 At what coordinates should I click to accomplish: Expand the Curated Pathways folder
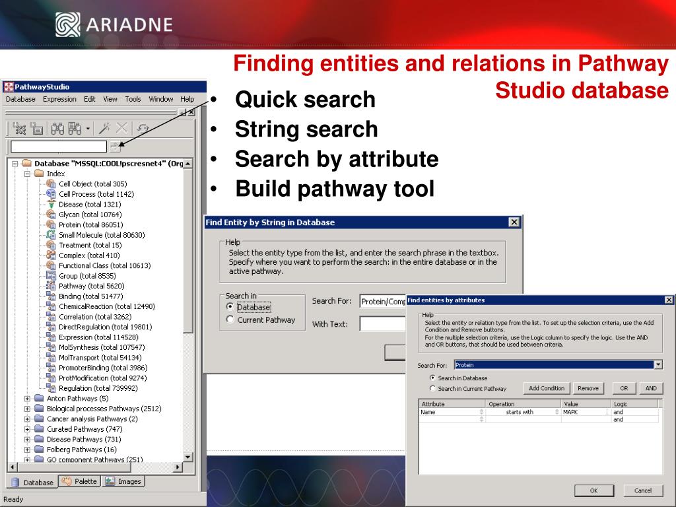(x=27, y=429)
